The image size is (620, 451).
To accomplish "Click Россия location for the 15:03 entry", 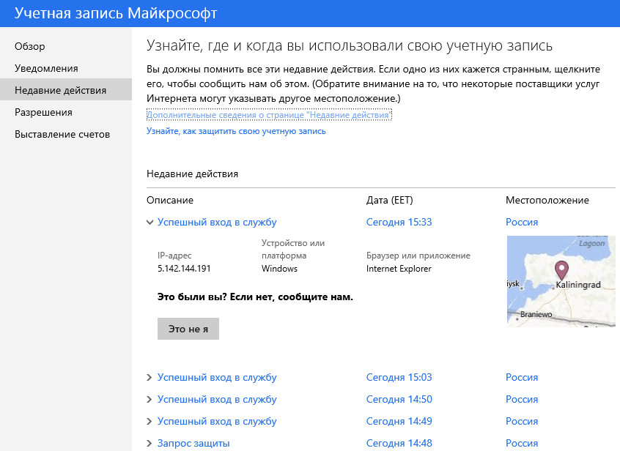I will click(x=522, y=378).
